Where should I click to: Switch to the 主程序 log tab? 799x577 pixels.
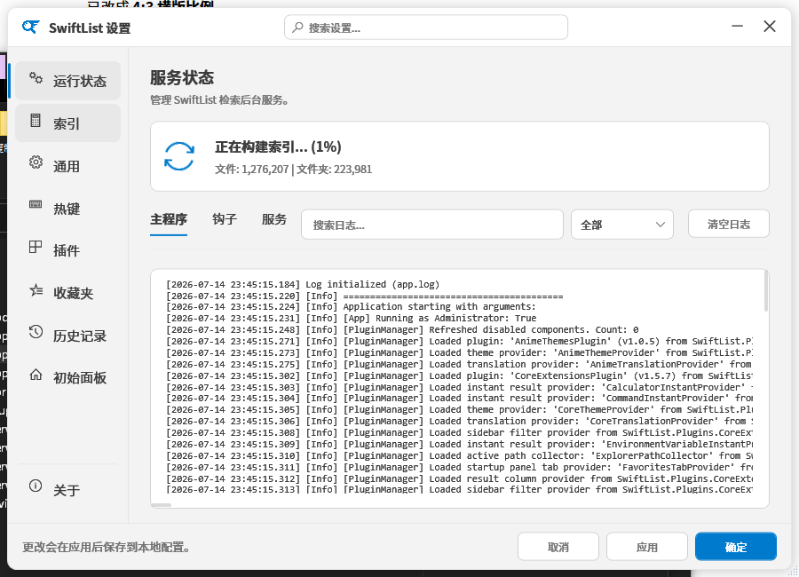tap(169, 219)
